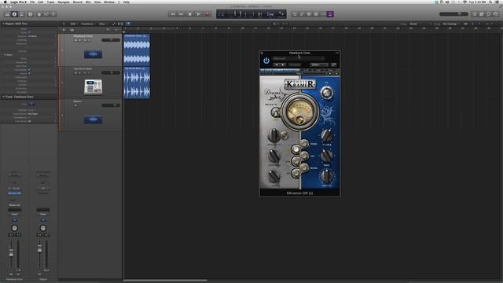
Task: Open the Snap Smart dropdown
Action: point(420,24)
